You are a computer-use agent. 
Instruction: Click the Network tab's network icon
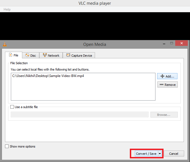click(x=45, y=55)
